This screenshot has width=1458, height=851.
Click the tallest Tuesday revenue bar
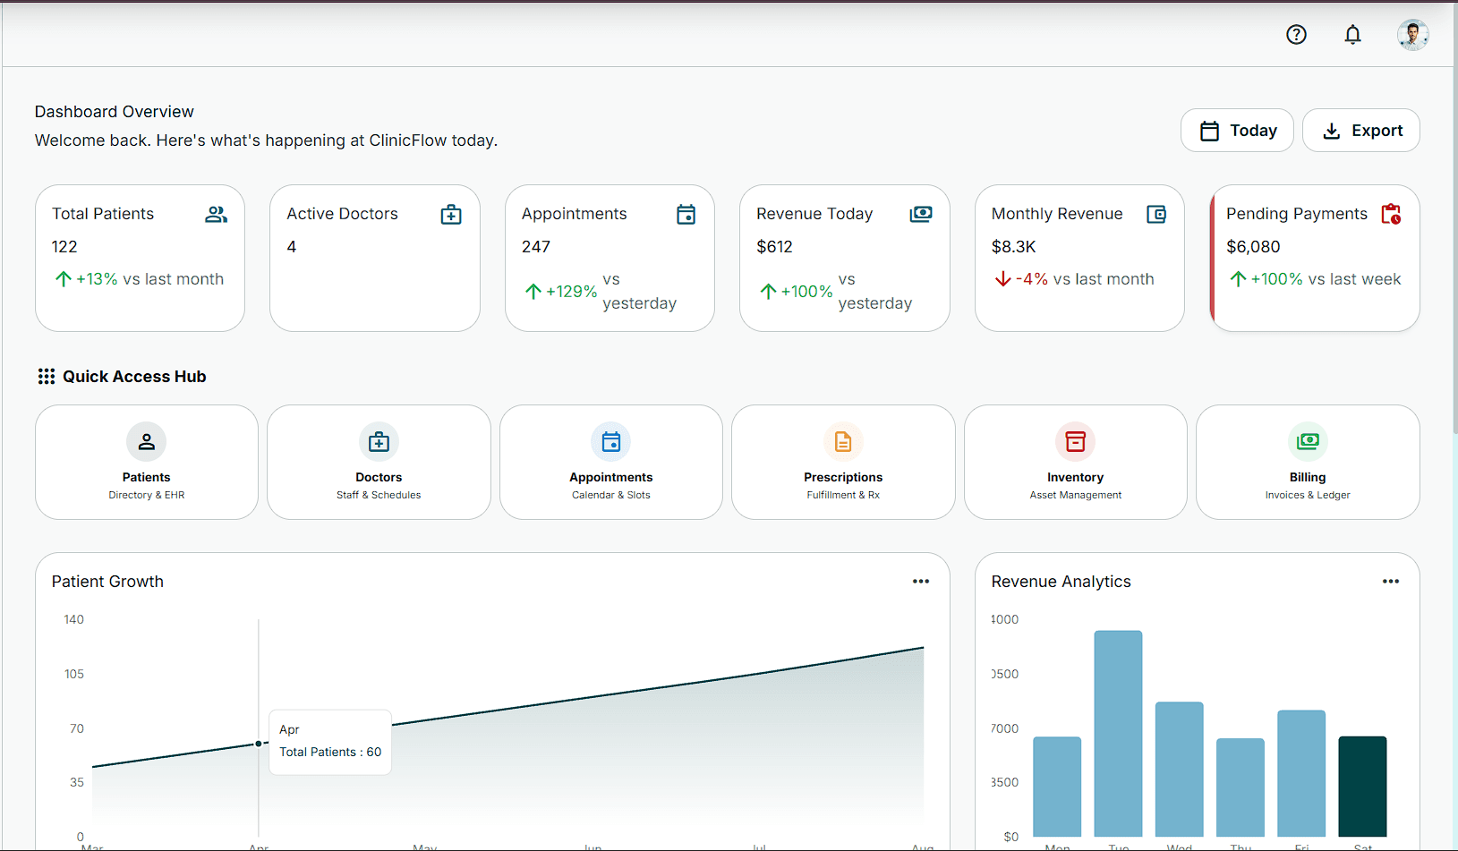tap(1118, 734)
